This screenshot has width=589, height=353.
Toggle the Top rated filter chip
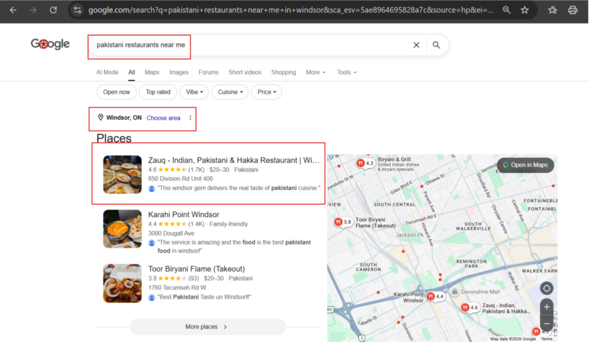(158, 92)
